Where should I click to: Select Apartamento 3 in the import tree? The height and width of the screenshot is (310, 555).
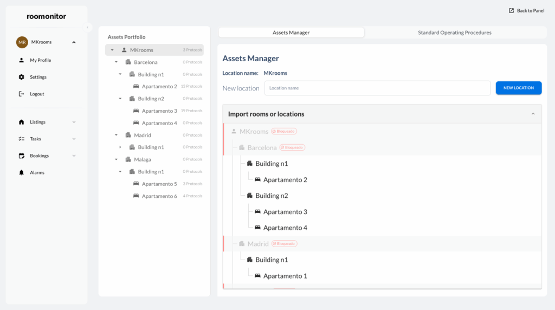[285, 211]
